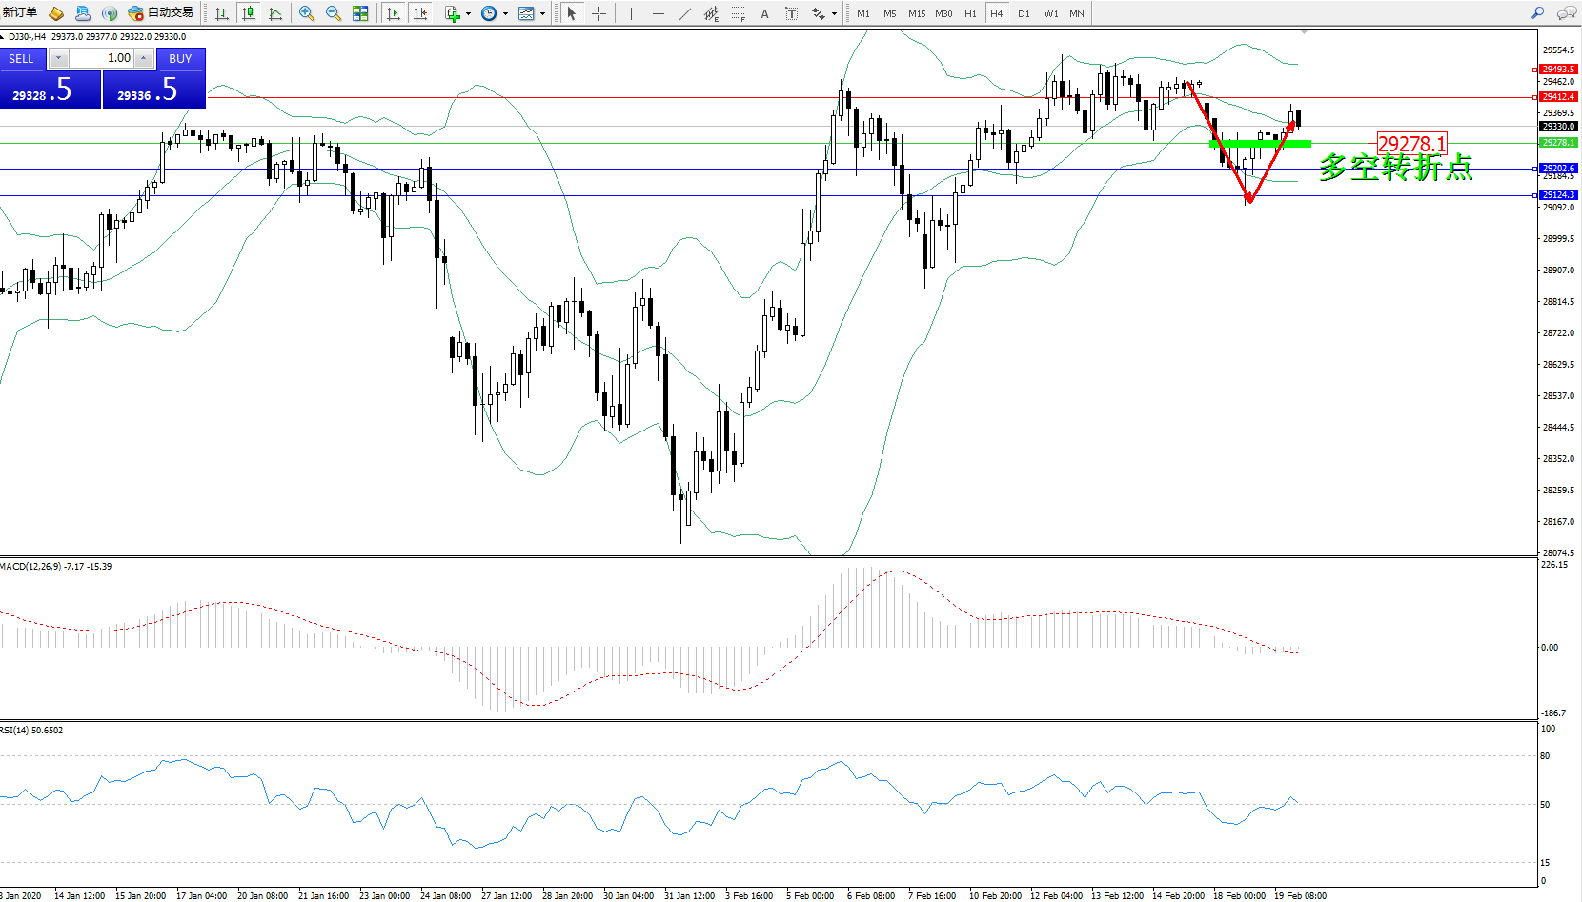Increase the lot volume with up arrow
Image resolution: width=1582 pixels, height=902 pixels.
pos(143,58)
